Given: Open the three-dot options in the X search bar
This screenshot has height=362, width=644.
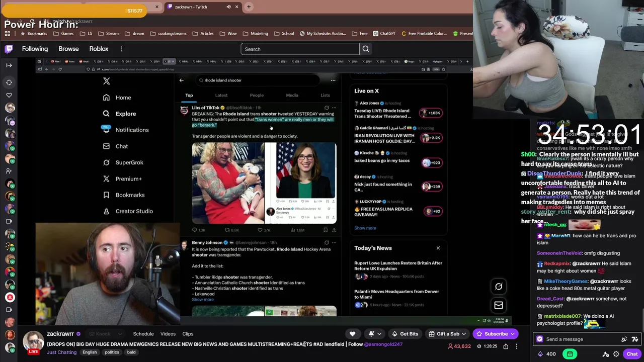Looking at the screenshot, I should (333, 80).
